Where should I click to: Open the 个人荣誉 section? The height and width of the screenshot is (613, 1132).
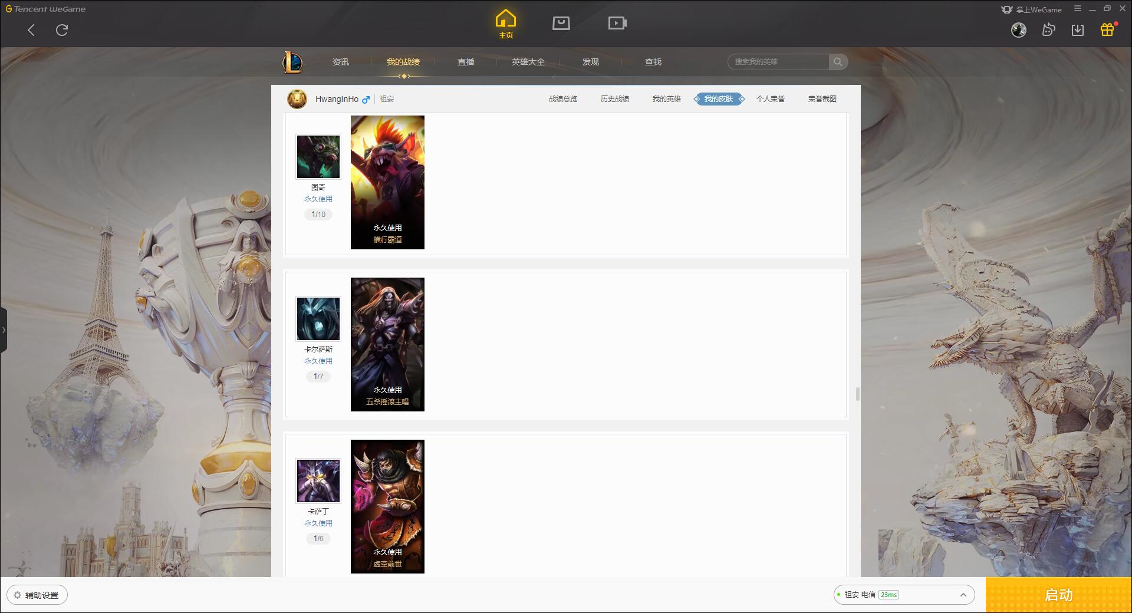coord(771,99)
